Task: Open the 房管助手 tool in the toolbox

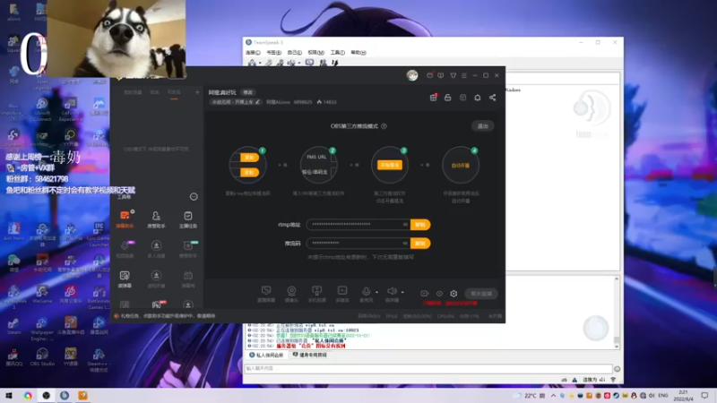Action: click(x=156, y=219)
